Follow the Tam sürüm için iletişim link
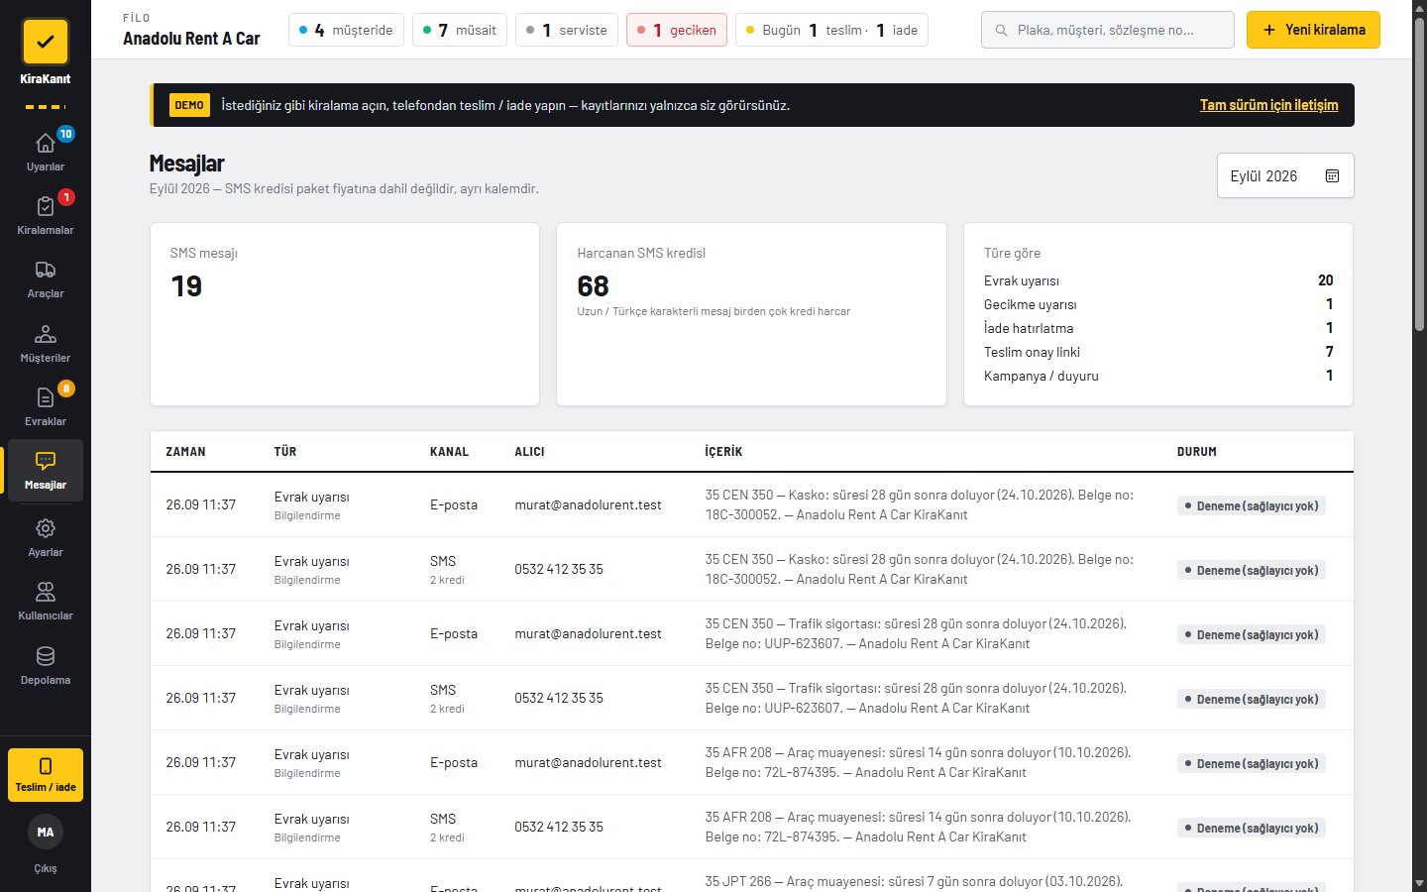 1268,105
